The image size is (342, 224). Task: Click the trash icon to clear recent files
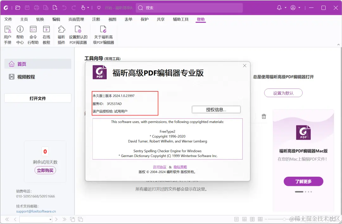[x=264, y=116]
